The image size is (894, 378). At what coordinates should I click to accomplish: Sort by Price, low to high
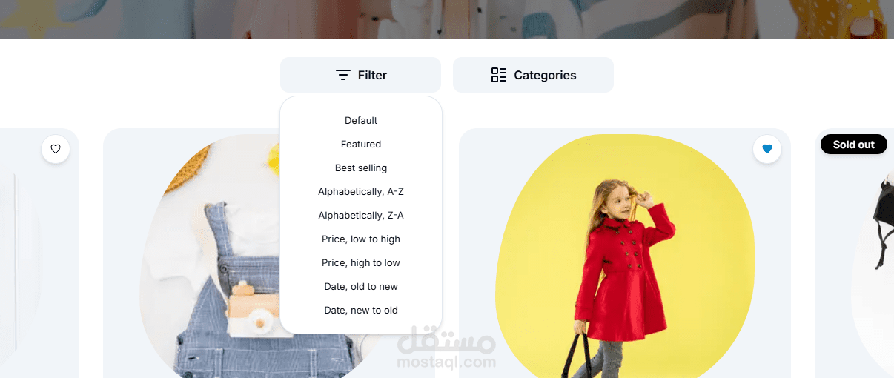pyautogui.click(x=361, y=239)
